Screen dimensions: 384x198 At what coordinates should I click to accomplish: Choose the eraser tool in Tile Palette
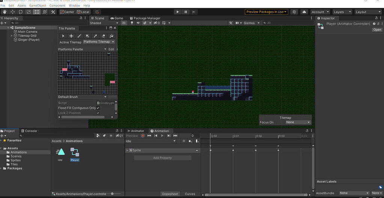pyautogui.click(x=104, y=36)
